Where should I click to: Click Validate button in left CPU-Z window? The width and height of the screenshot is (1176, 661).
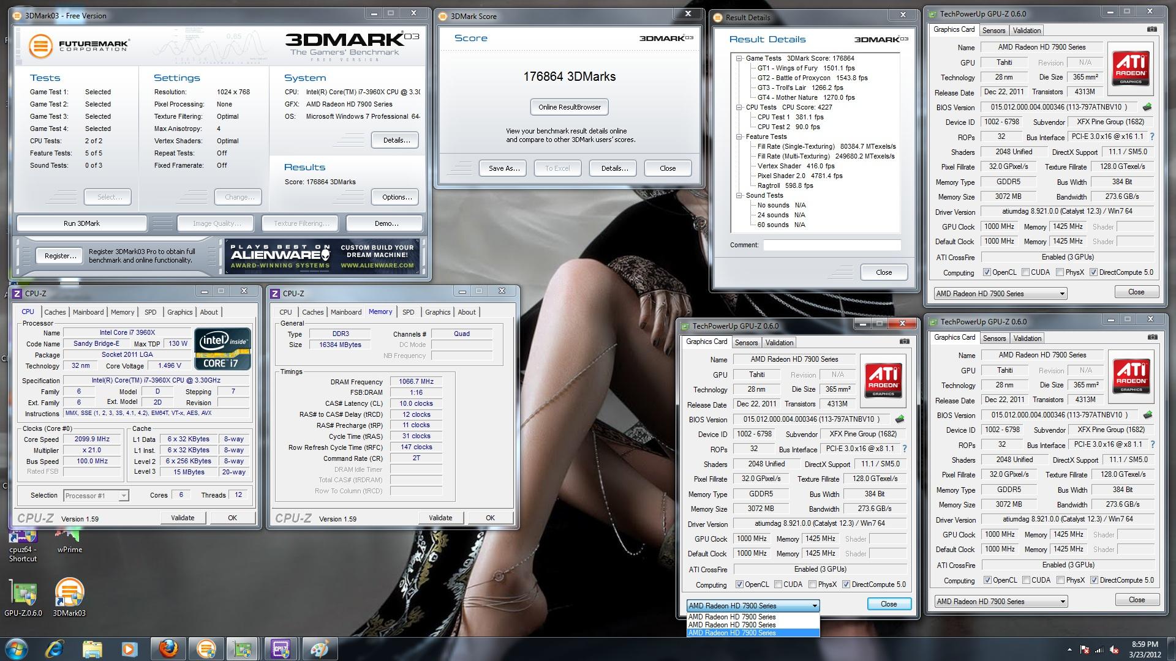183,518
